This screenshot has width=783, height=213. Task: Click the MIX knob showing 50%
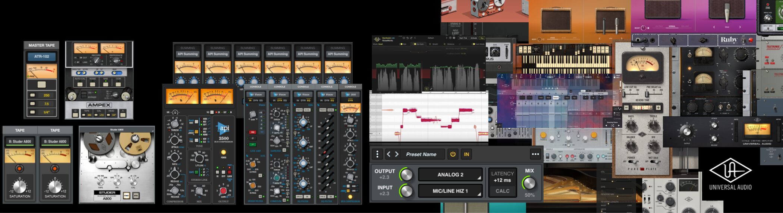click(x=529, y=183)
